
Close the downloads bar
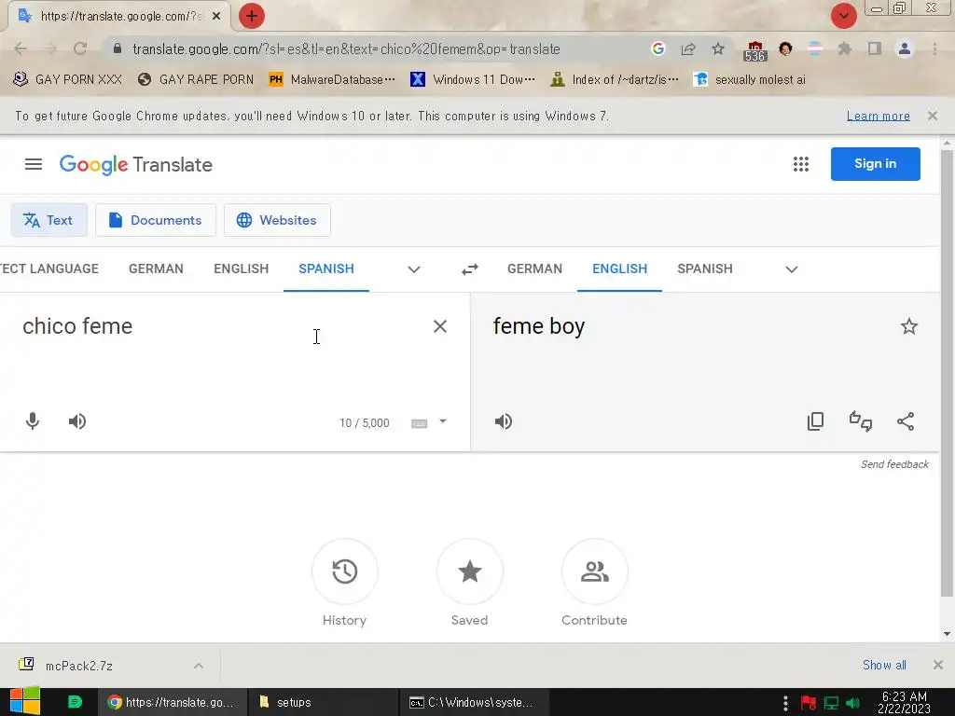point(938,665)
